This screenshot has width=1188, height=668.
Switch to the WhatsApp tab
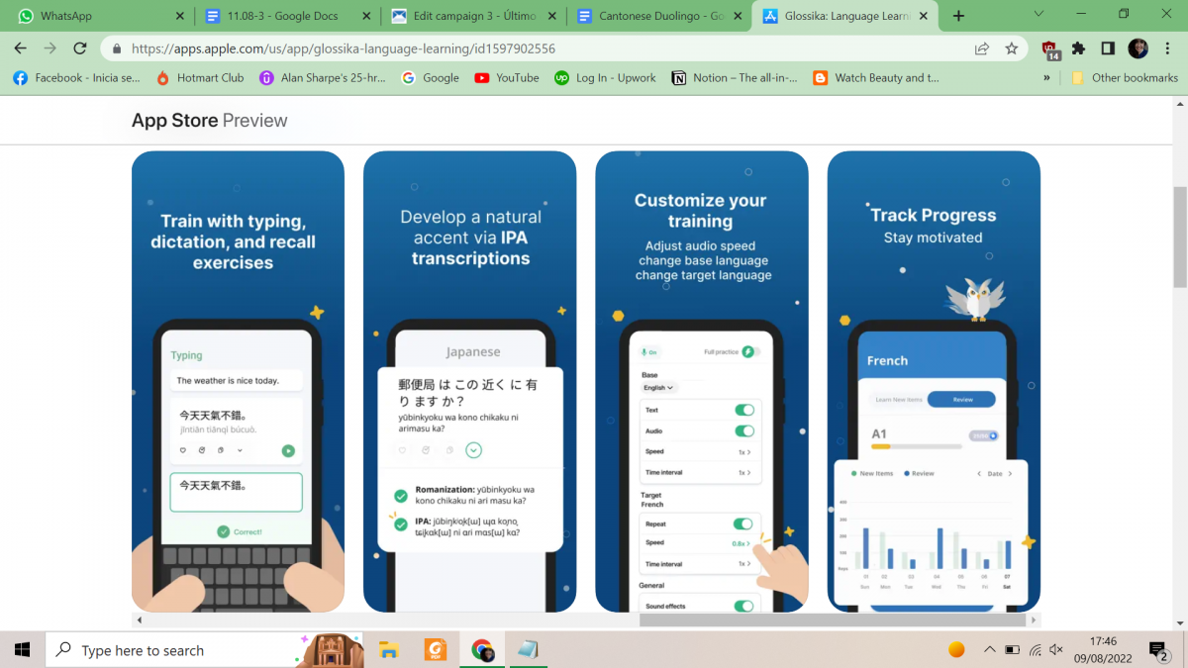pos(98,16)
